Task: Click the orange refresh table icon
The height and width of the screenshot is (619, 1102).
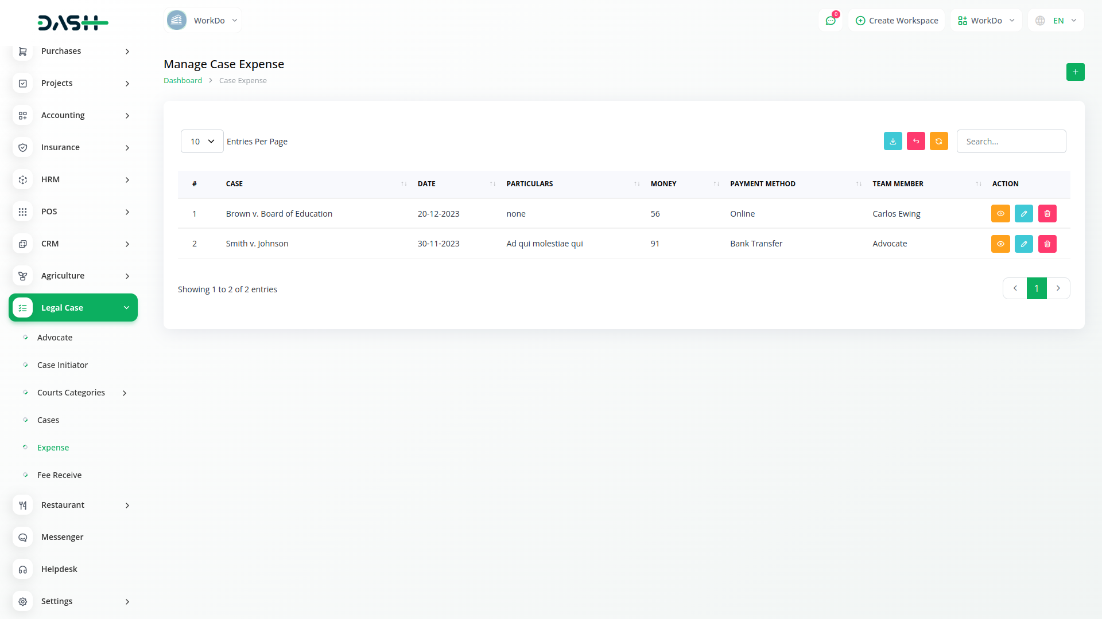Action: (938, 141)
